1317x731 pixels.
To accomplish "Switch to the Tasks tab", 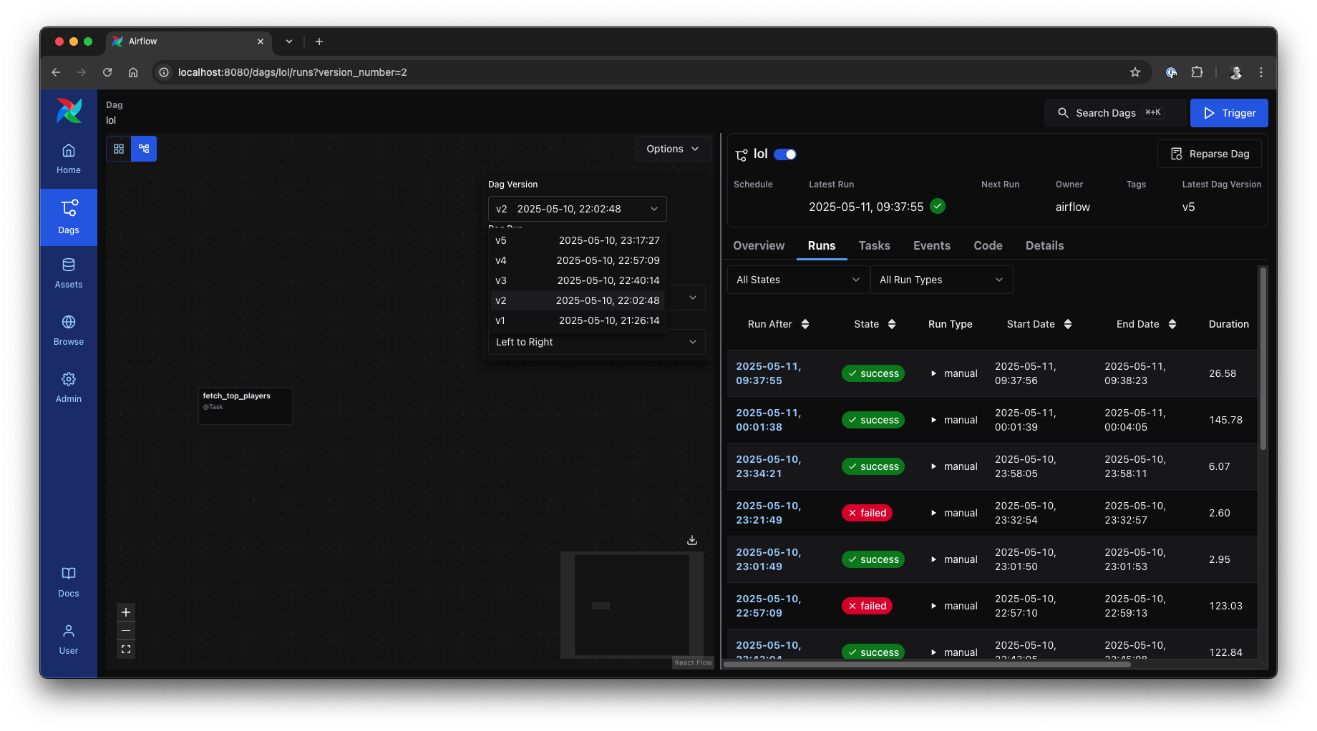I will tap(874, 245).
